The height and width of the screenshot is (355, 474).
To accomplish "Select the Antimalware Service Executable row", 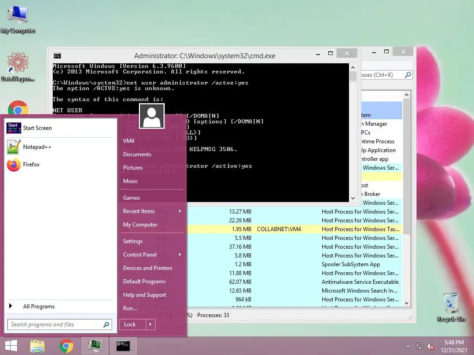I will (x=295, y=282).
